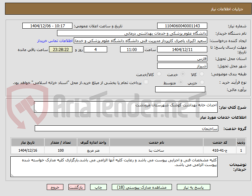Click the تعداد / مقدار column header
The height and width of the screenshot is (196, 252).
(x=61, y=142)
